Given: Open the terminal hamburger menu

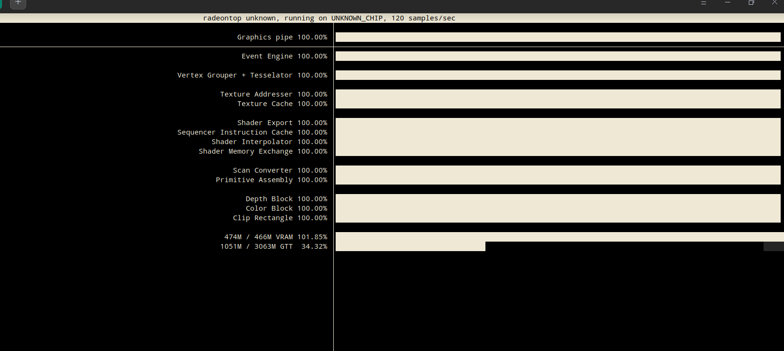Looking at the screenshot, I should click(704, 3).
